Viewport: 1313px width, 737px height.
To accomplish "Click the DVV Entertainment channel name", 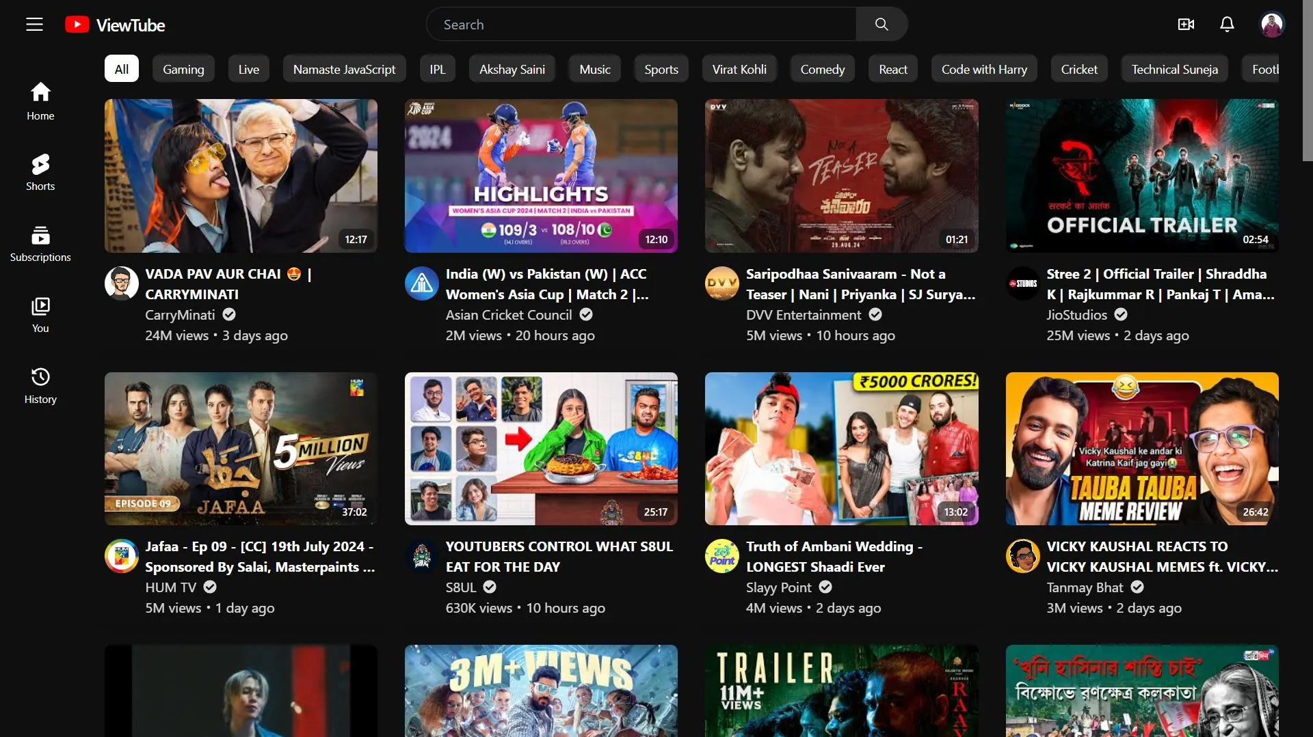I will click(x=804, y=315).
